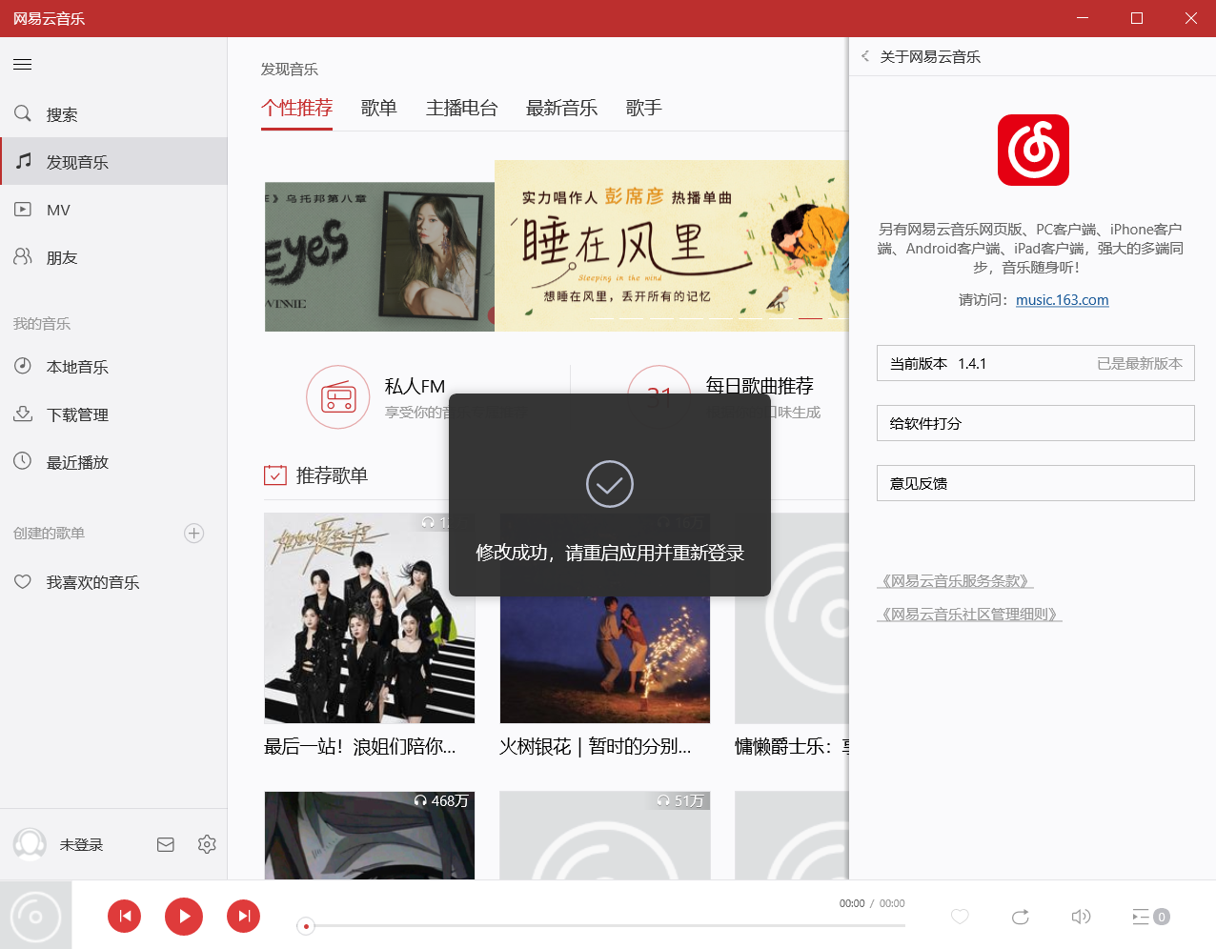Play the previous track
This screenshot has width=1216, height=949.
[124, 917]
